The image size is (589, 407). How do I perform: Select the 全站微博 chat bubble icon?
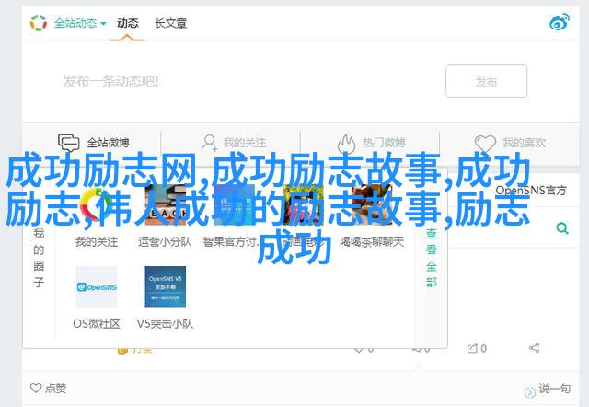(68, 143)
